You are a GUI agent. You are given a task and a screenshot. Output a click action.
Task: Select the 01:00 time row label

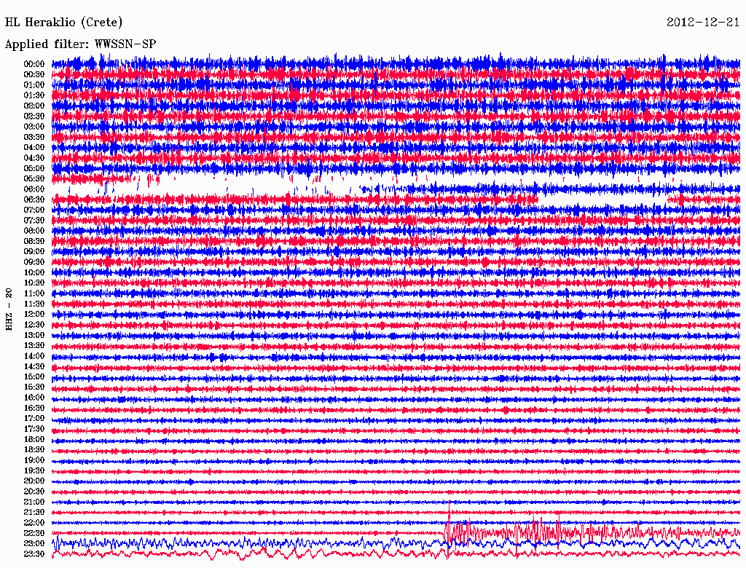34,84
